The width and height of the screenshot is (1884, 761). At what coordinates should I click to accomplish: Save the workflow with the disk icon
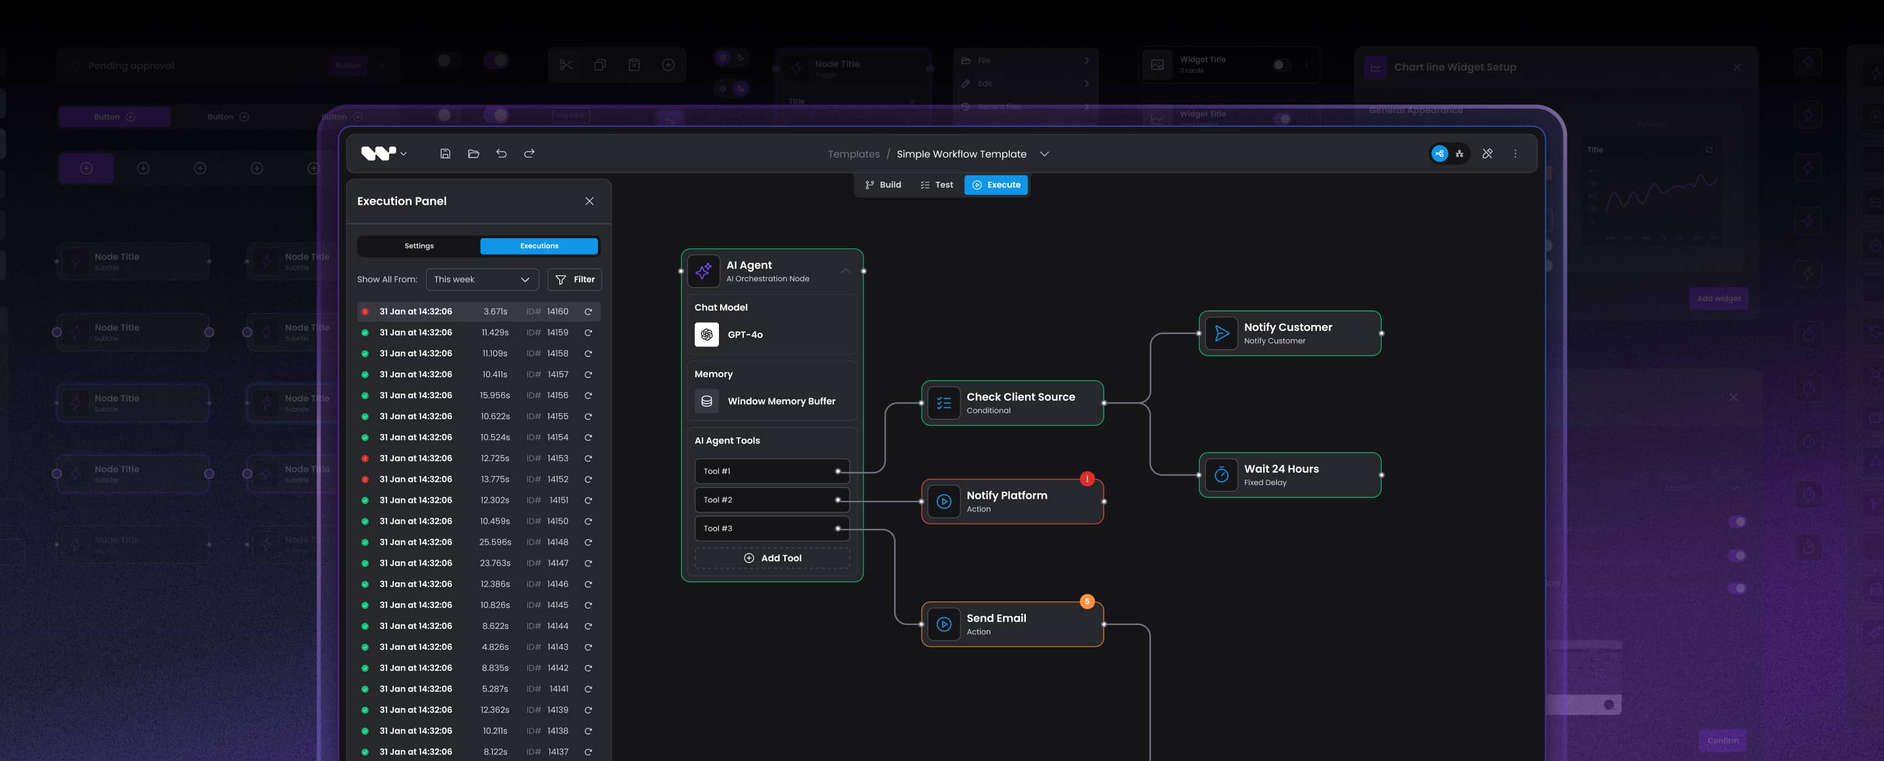click(445, 154)
